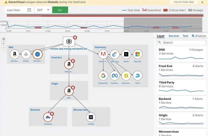Image resolution: width=208 pixels, height=136 pixels.
Task: Click the Twitter X node
Action: pyautogui.click(x=126, y=54)
